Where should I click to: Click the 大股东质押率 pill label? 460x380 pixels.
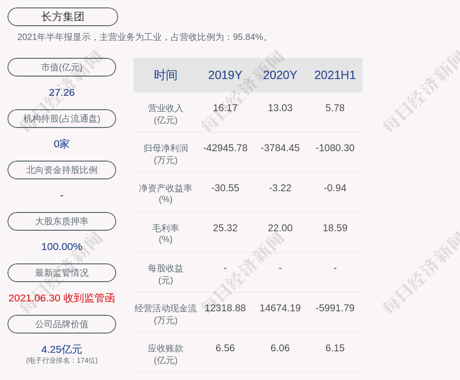coord(62,221)
